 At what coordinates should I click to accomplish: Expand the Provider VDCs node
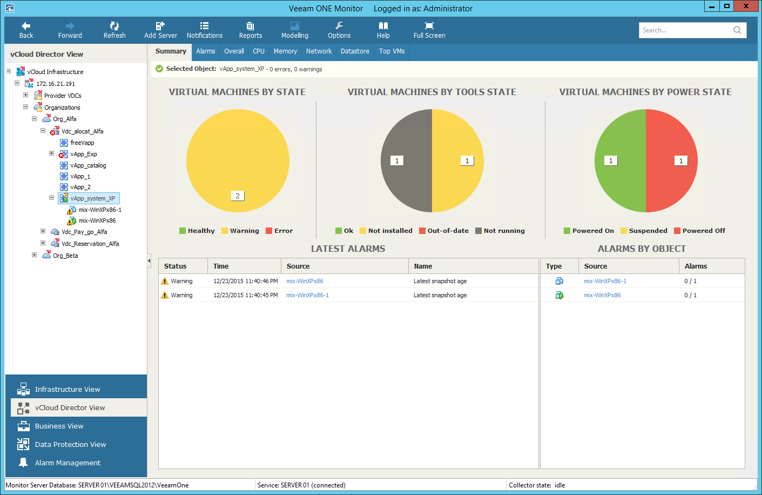26,95
